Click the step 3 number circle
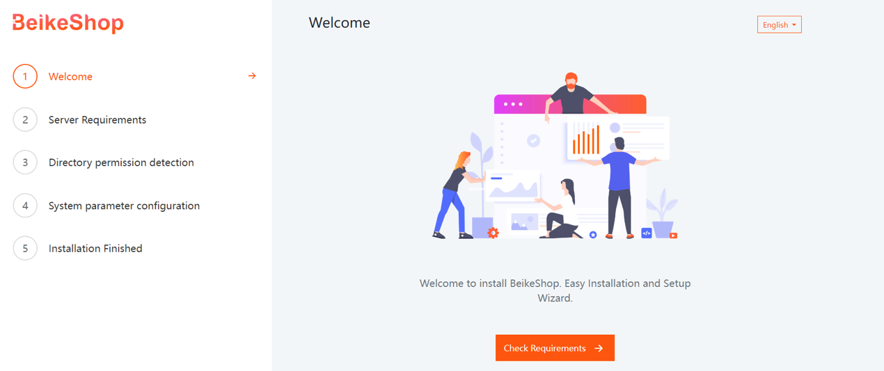The width and height of the screenshot is (884, 371). click(x=25, y=163)
